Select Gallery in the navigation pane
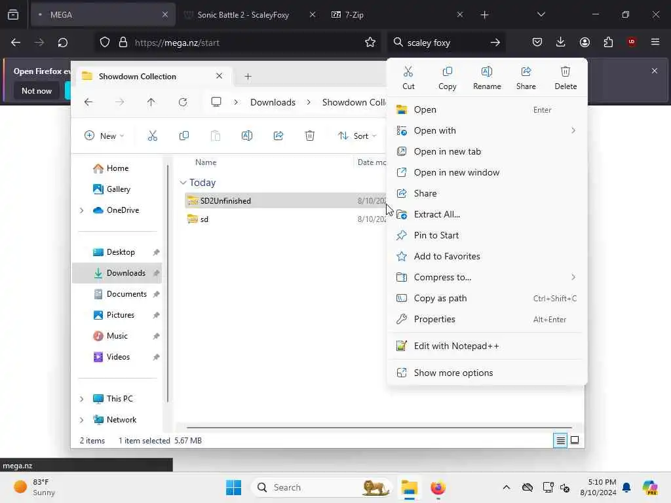The height and width of the screenshot is (503, 671). (x=117, y=189)
